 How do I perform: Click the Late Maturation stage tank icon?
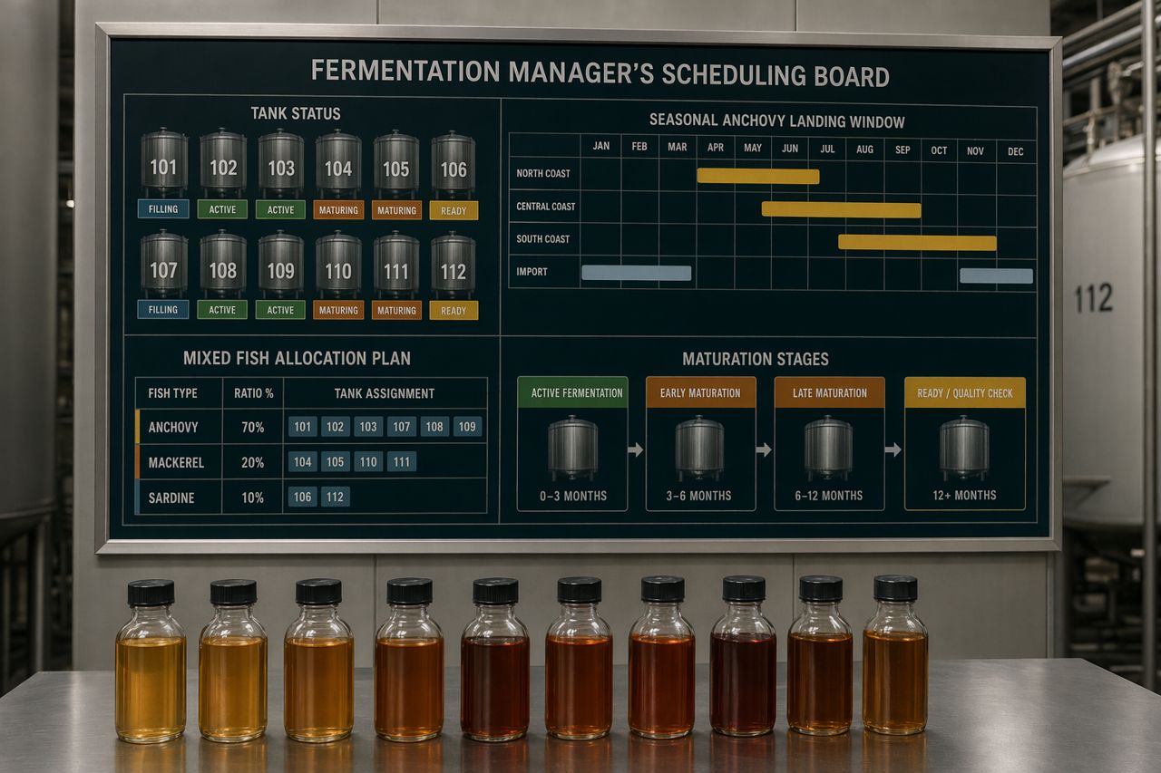(828, 448)
